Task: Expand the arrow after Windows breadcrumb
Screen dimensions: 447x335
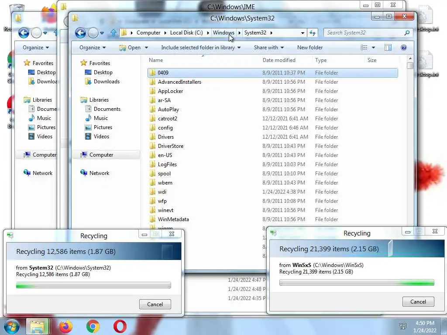Action: point(240,33)
